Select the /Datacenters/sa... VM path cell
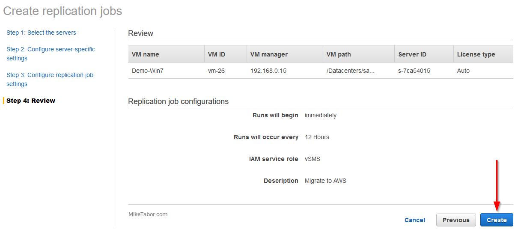The width and height of the screenshot is (518, 229). 351,71
